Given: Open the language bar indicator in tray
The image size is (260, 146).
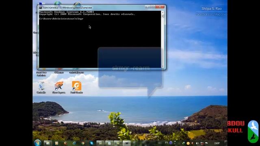Looking at the screenshot, I should pos(167,143).
